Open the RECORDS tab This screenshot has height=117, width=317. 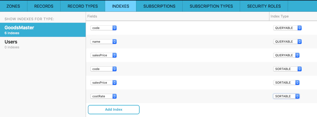pyautogui.click(x=44, y=6)
